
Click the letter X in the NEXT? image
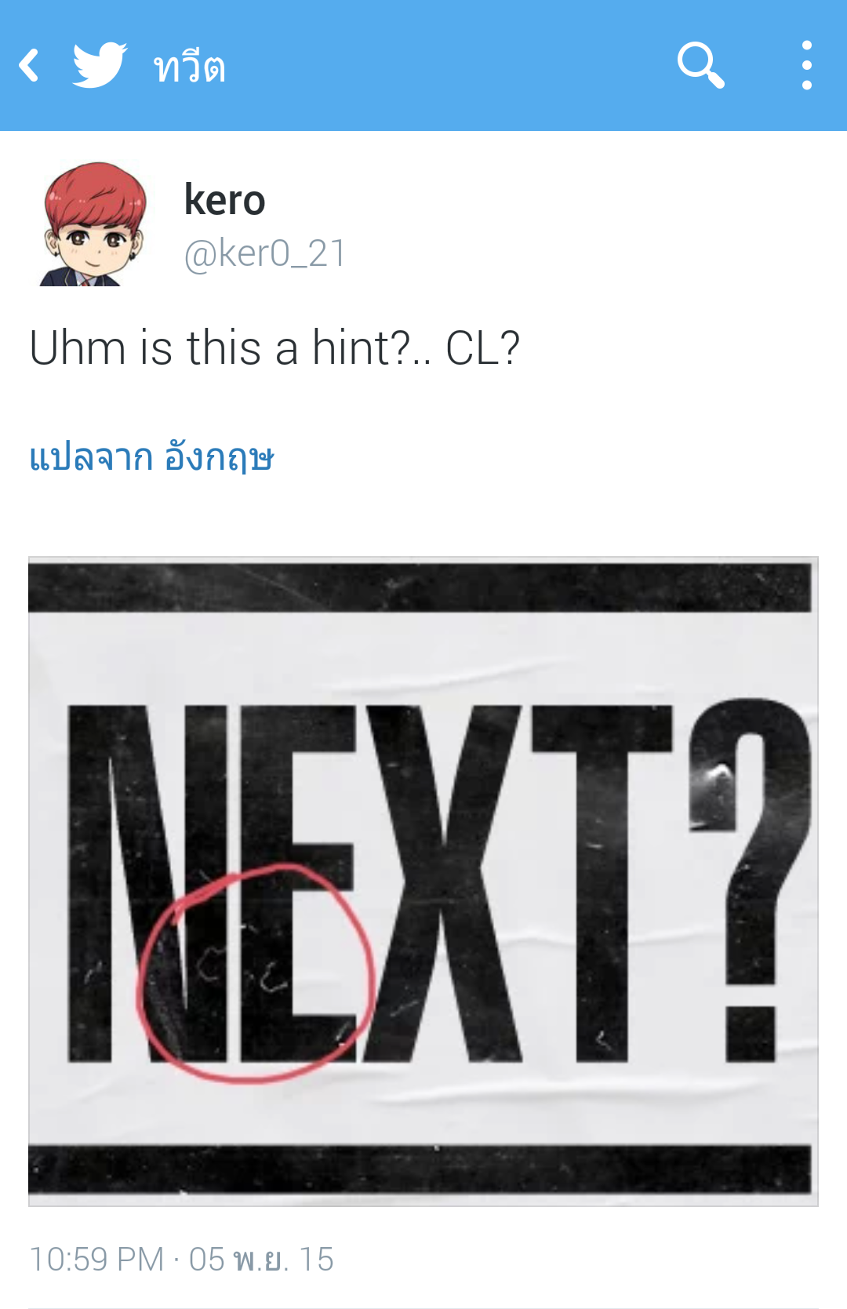point(443,883)
